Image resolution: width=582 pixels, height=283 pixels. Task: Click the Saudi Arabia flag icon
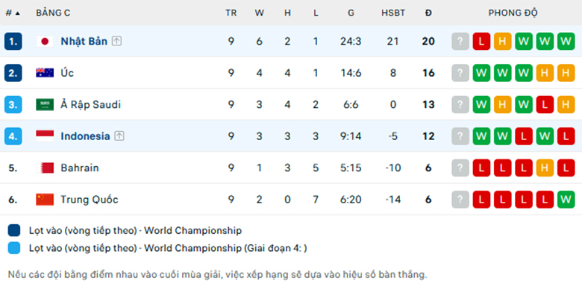point(45,105)
